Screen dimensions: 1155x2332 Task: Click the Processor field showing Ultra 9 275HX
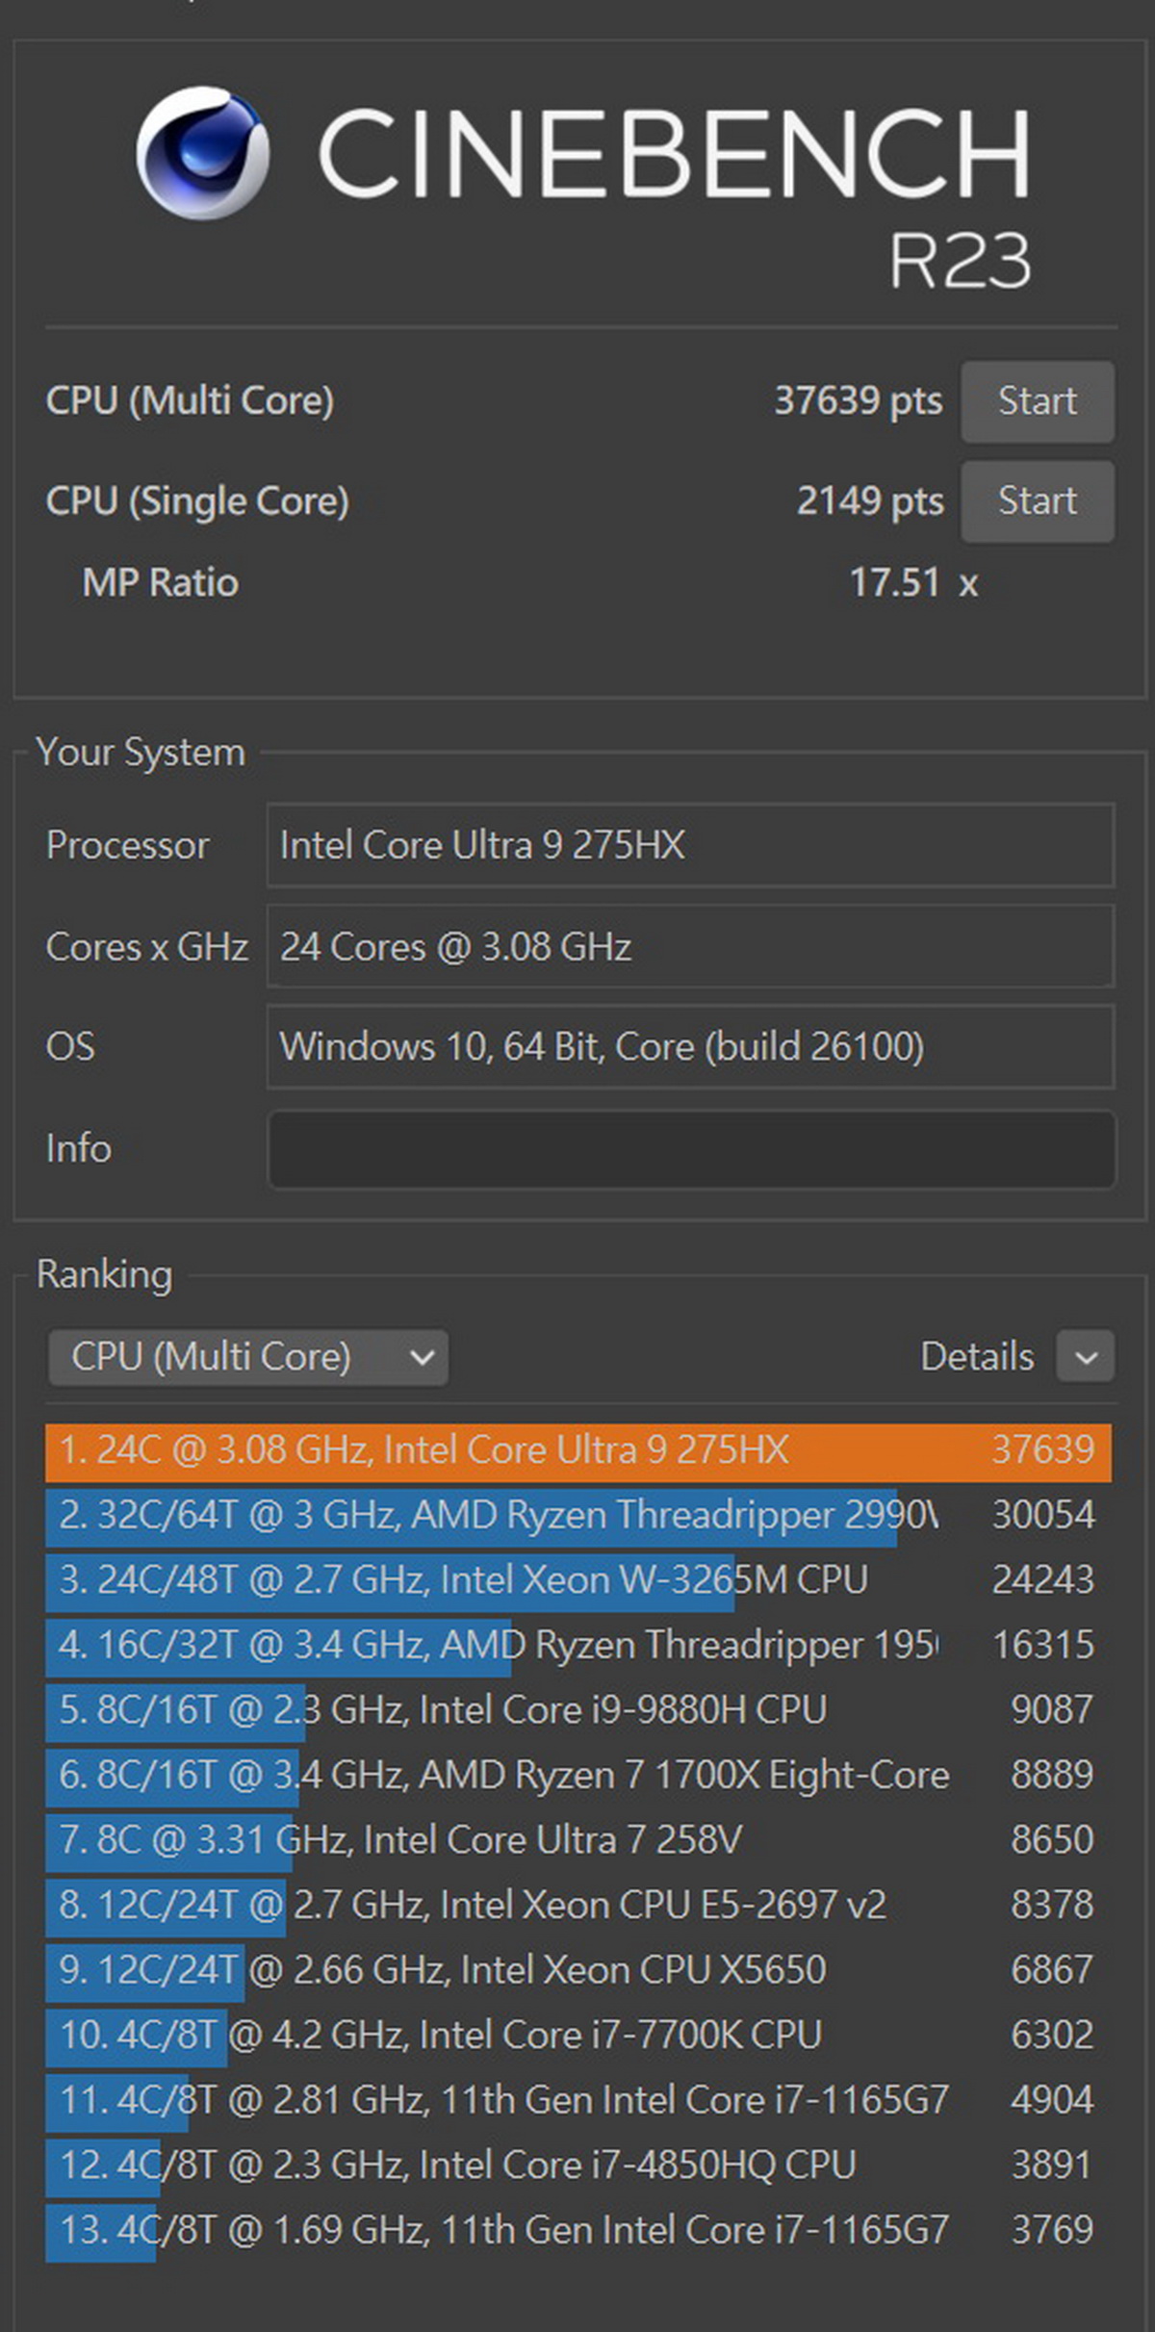pyautogui.click(x=691, y=846)
